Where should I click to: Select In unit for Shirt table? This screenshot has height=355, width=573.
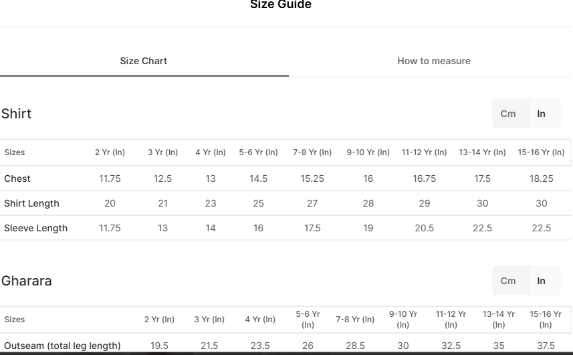(x=541, y=114)
